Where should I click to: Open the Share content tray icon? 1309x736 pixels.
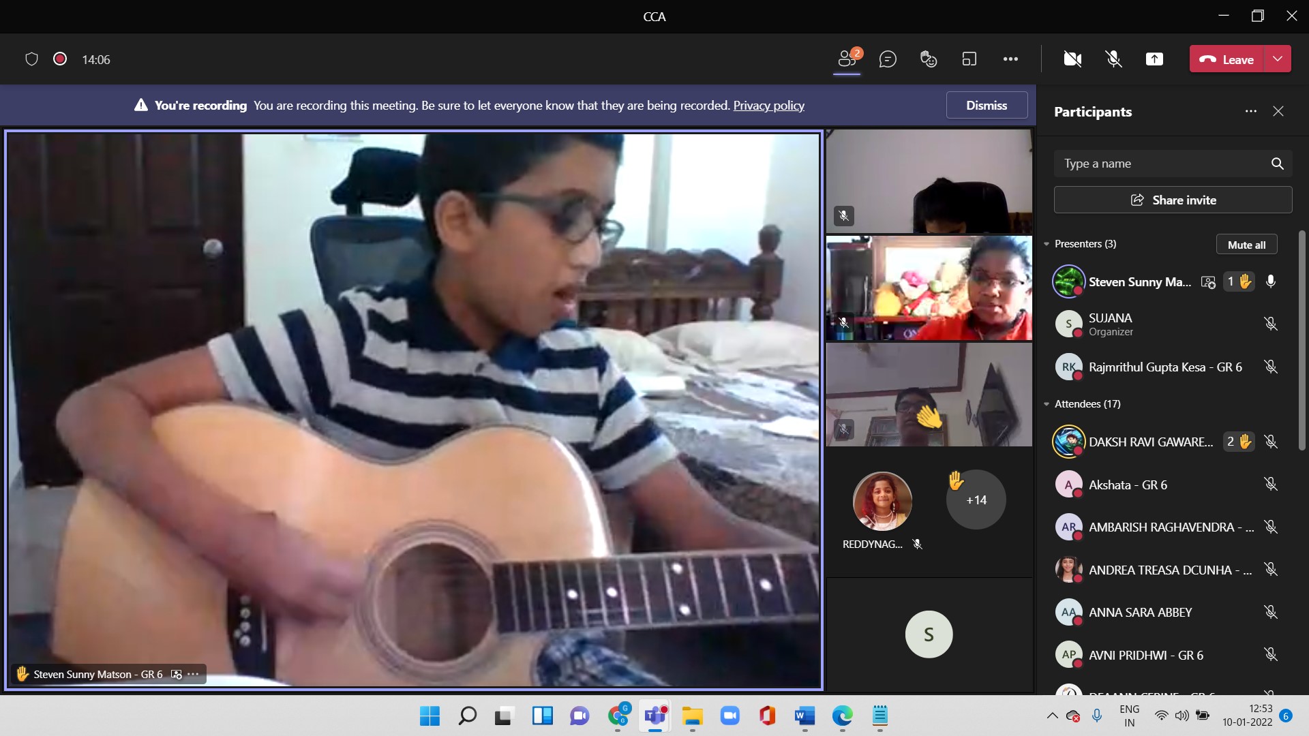(1154, 59)
